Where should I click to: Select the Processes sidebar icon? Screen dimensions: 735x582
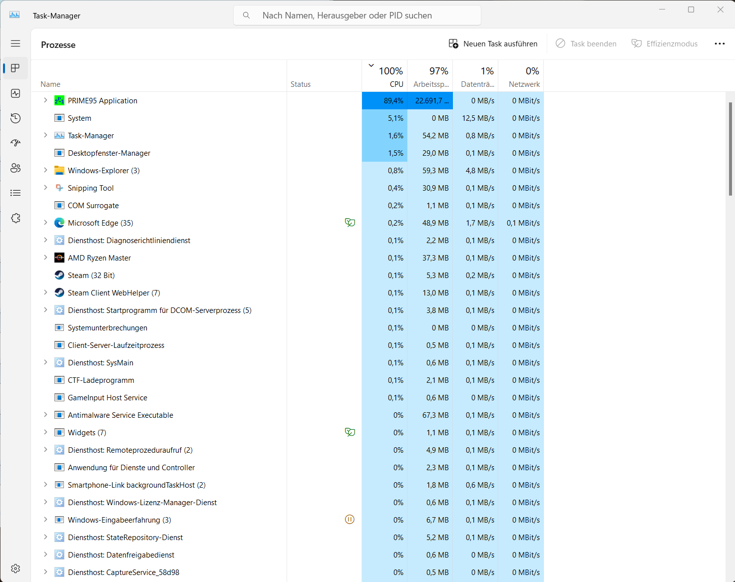click(15, 68)
